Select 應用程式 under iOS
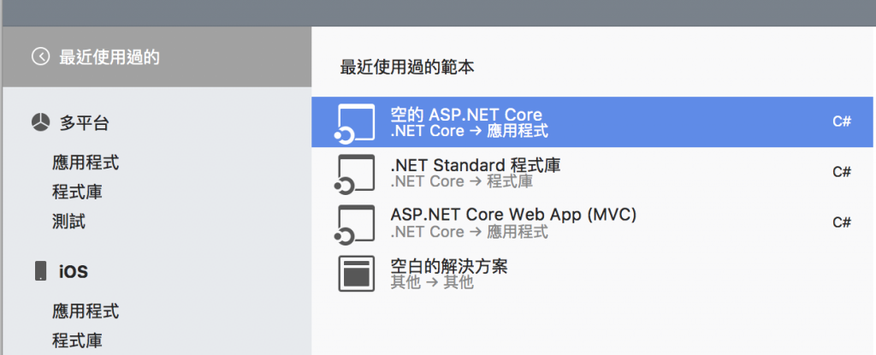The width and height of the screenshot is (876, 355). (86, 311)
